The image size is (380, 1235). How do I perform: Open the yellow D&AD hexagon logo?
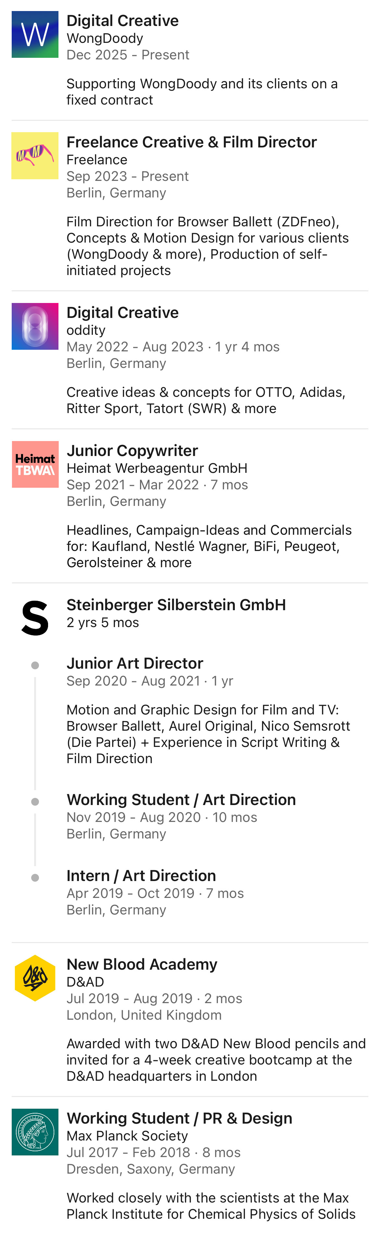coord(35,978)
